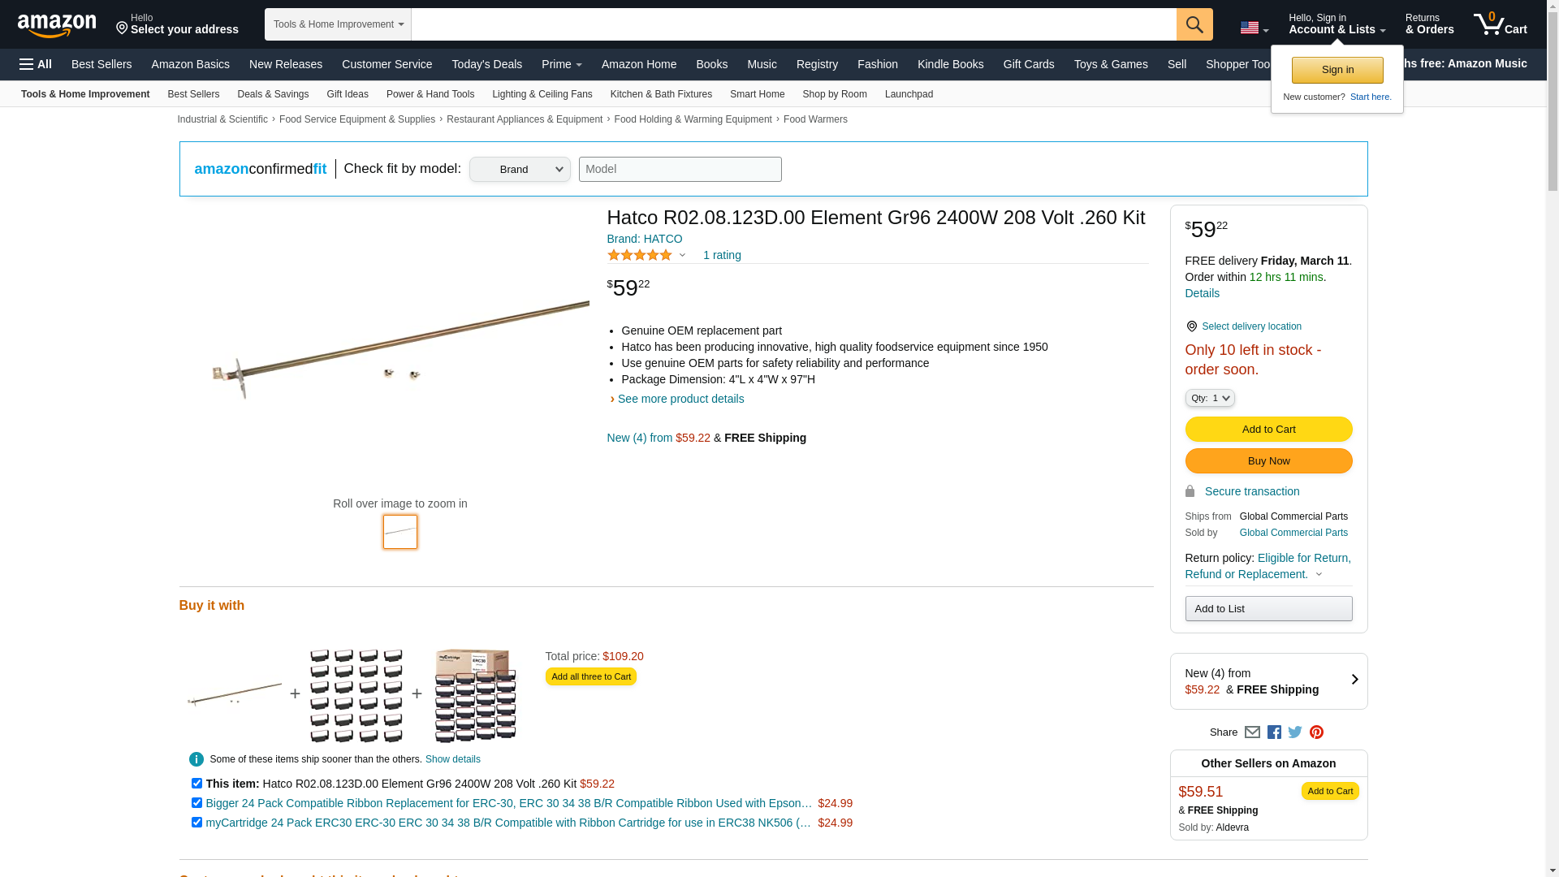This screenshot has height=877, width=1559.
Task: Open the Brand dropdown for confirmed fit
Action: pyautogui.click(x=520, y=169)
